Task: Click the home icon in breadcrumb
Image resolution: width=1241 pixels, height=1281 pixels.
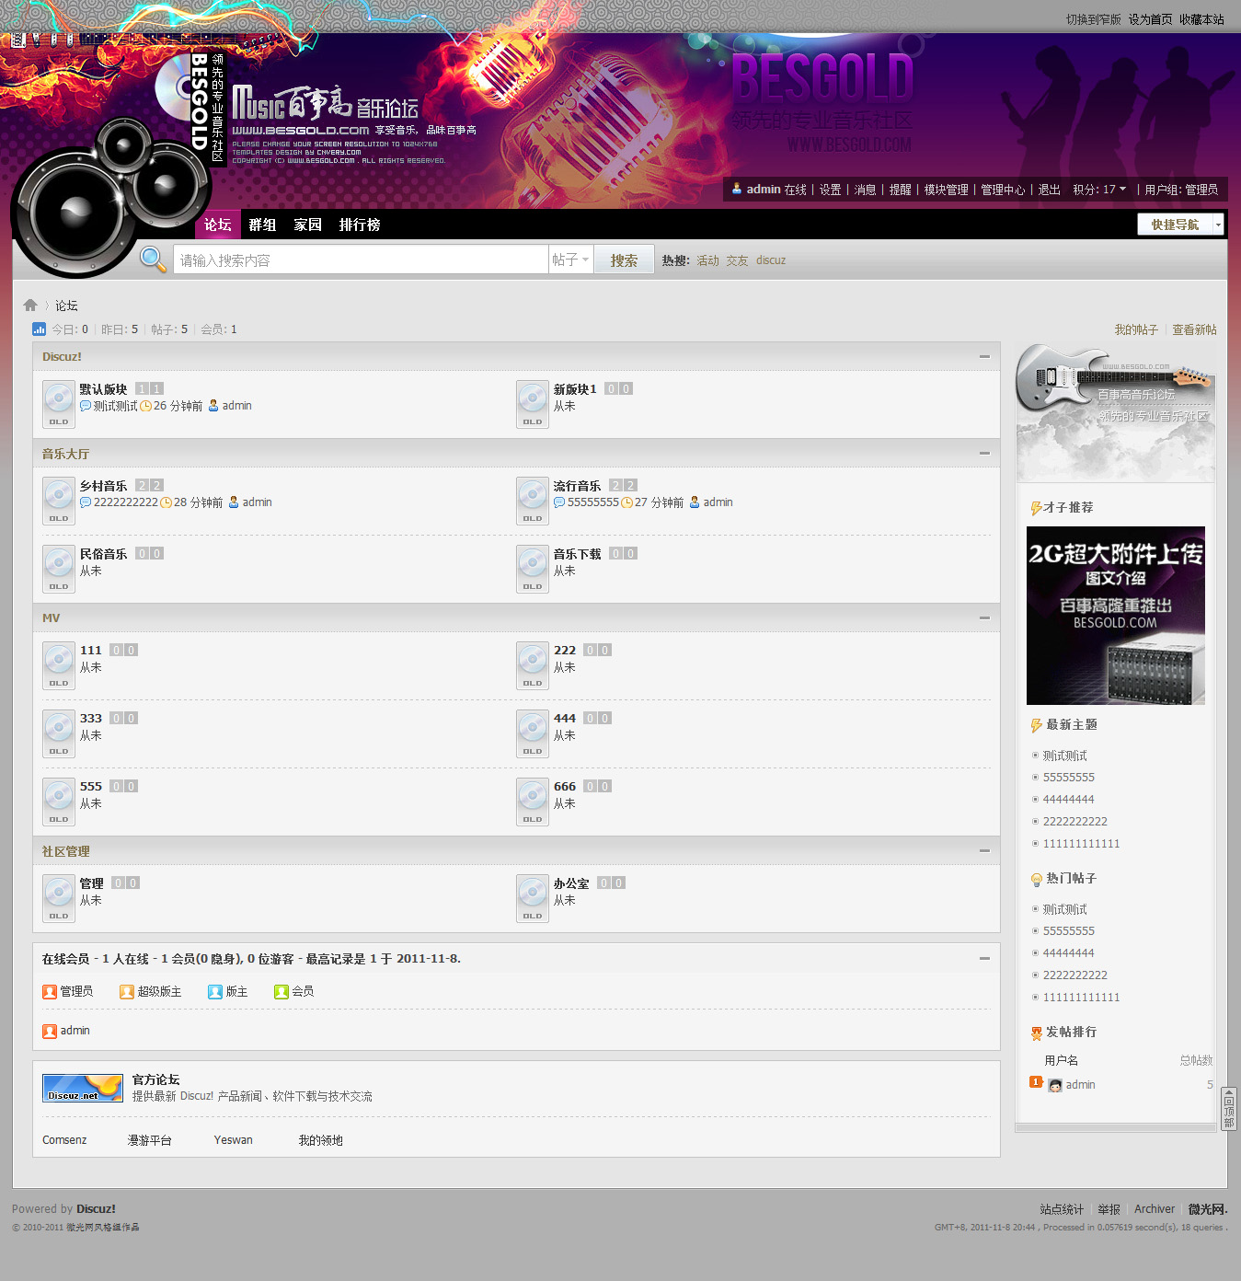Action: tap(30, 305)
